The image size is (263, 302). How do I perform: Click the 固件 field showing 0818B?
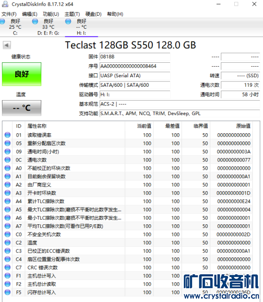point(135,57)
